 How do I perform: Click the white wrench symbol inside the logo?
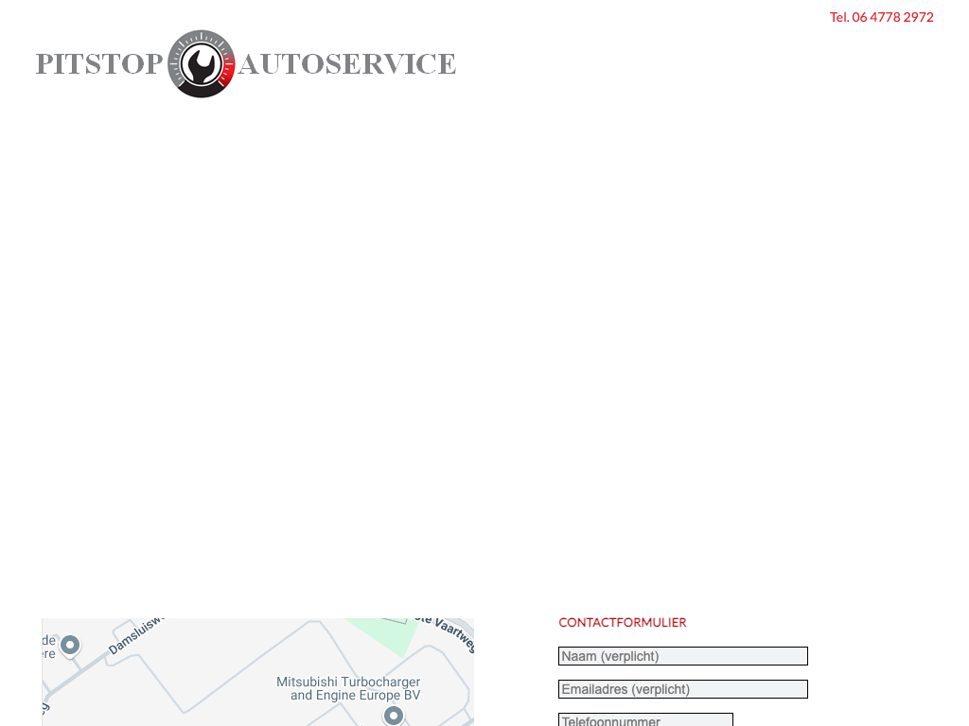coord(201,64)
